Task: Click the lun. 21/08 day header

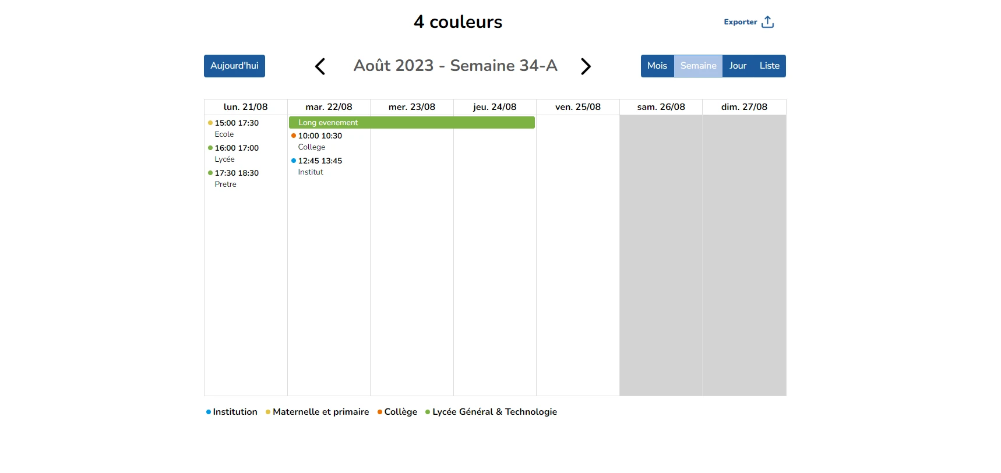Action: click(245, 107)
